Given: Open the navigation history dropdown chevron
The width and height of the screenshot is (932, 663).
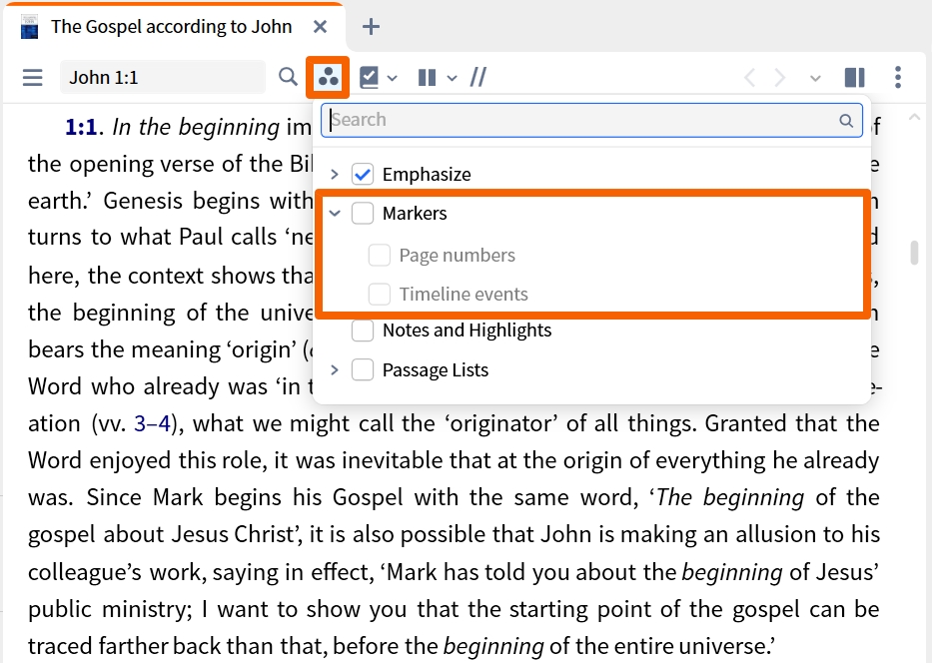Looking at the screenshot, I should [x=815, y=78].
